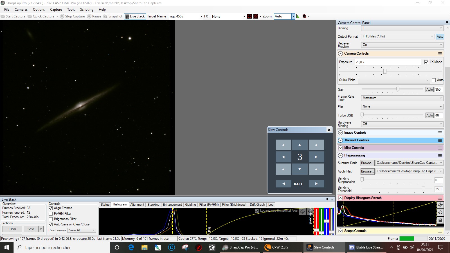This screenshot has width=450, height=253.
Task: Click the lightning auto-stretch icon in Live Stack histogram
Action: tap(303, 212)
